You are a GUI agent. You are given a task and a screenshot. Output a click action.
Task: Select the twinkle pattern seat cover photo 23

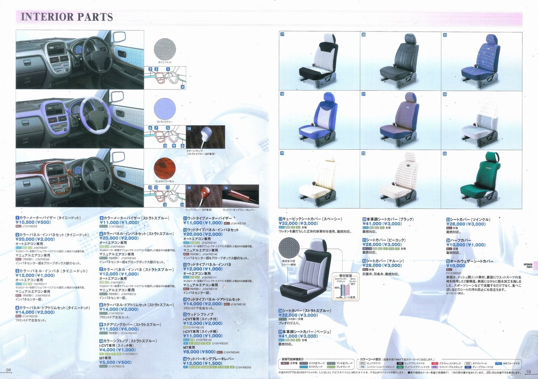tap(482, 61)
